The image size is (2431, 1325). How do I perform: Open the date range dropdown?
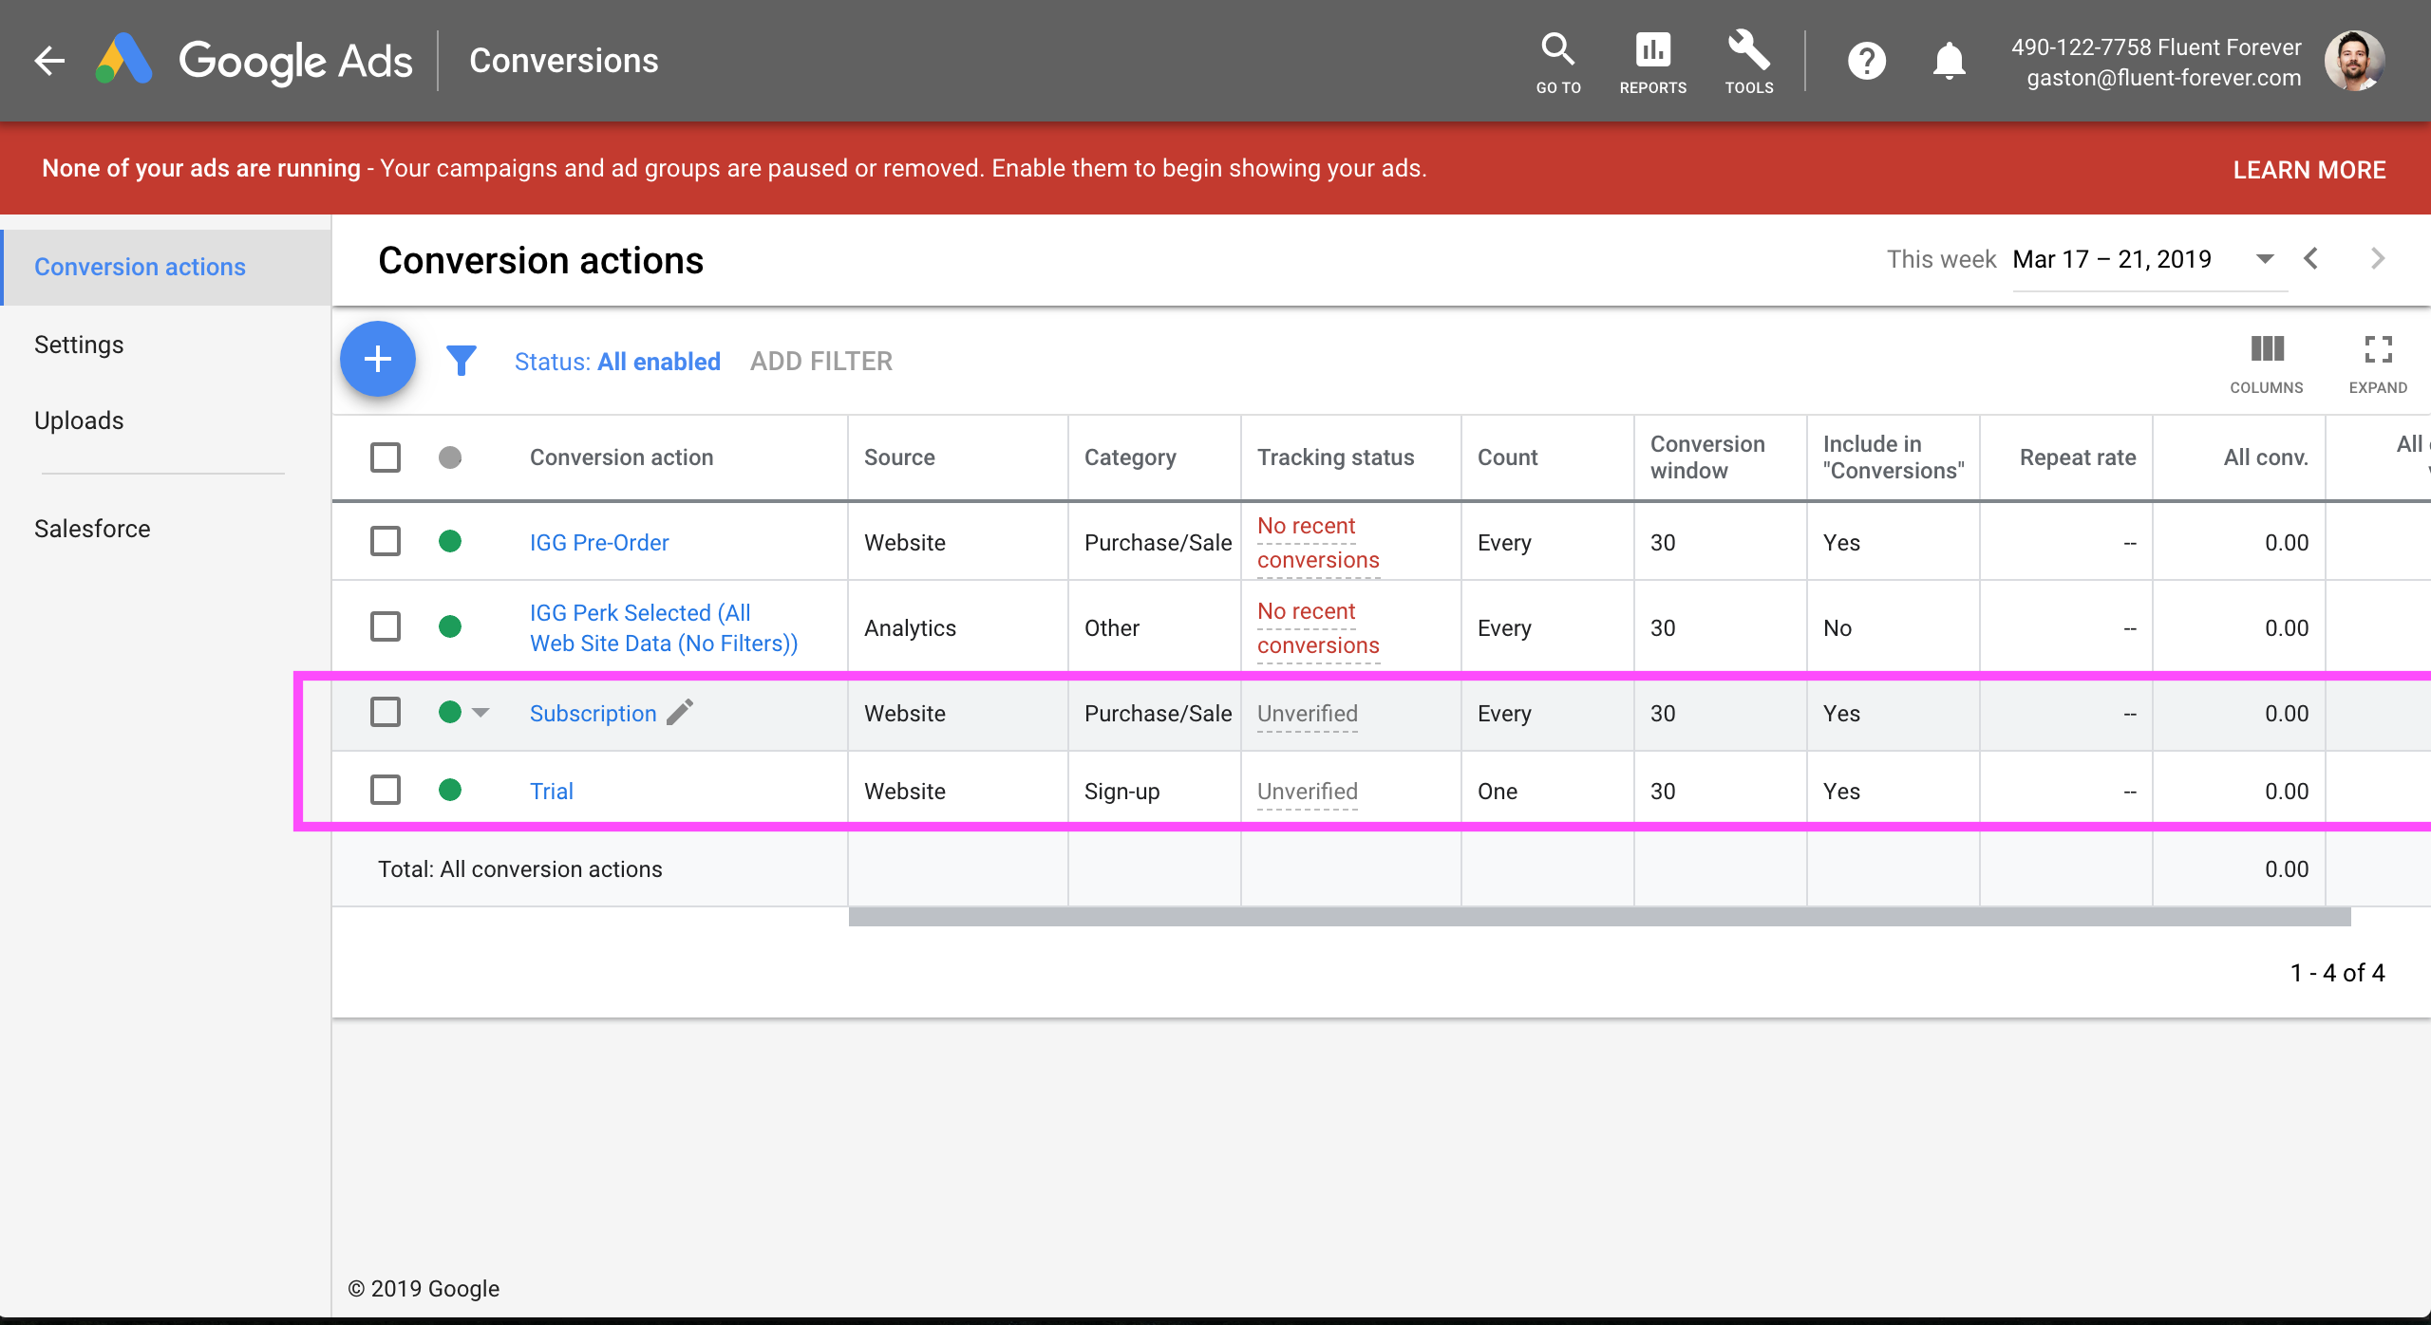2264,259
